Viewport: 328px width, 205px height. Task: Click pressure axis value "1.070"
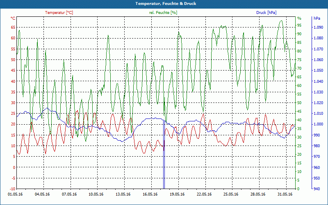(319, 49)
